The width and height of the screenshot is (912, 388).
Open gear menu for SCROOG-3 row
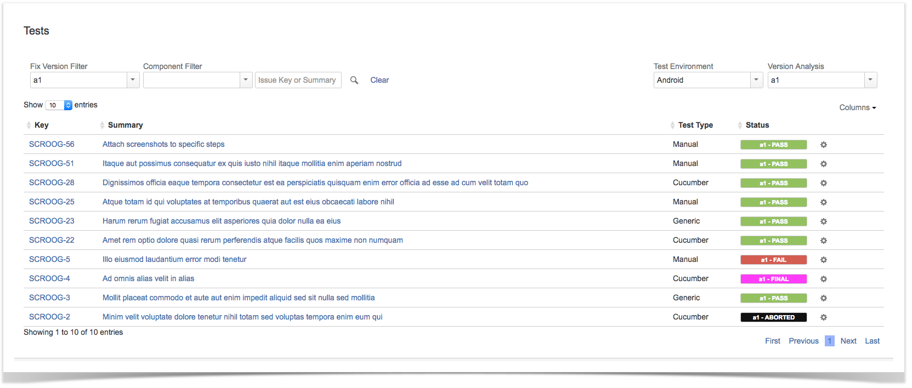824,298
